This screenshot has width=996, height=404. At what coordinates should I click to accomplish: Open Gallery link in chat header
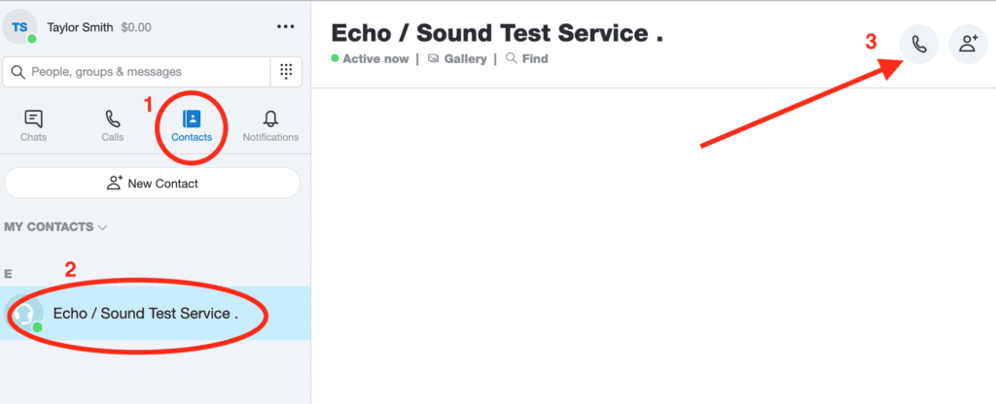pos(465,59)
